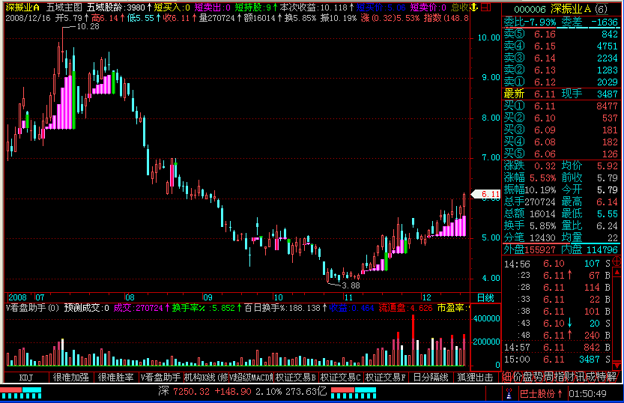
Task: Click the 深振业A title in chart header
Action: click(22, 7)
